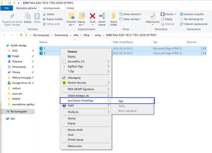Click Zaznacz wszystko
The width and height of the screenshot is (212, 153).
192,14
